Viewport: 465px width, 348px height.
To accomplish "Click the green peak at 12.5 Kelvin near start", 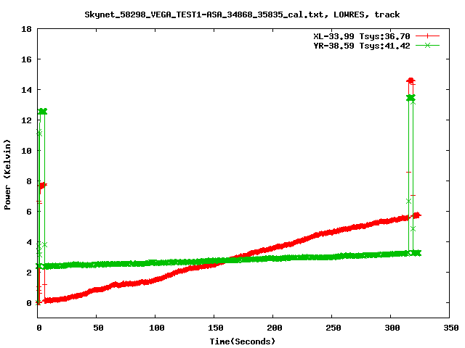I will pyautogui.click(x=42, y=112).
